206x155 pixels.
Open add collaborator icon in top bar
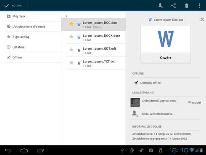click(x=161, y=5)
